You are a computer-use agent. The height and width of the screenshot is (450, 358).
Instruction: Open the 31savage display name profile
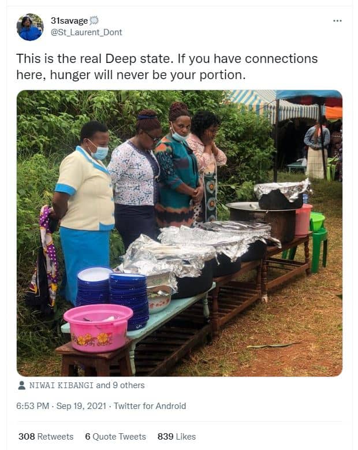coord(69,21)
